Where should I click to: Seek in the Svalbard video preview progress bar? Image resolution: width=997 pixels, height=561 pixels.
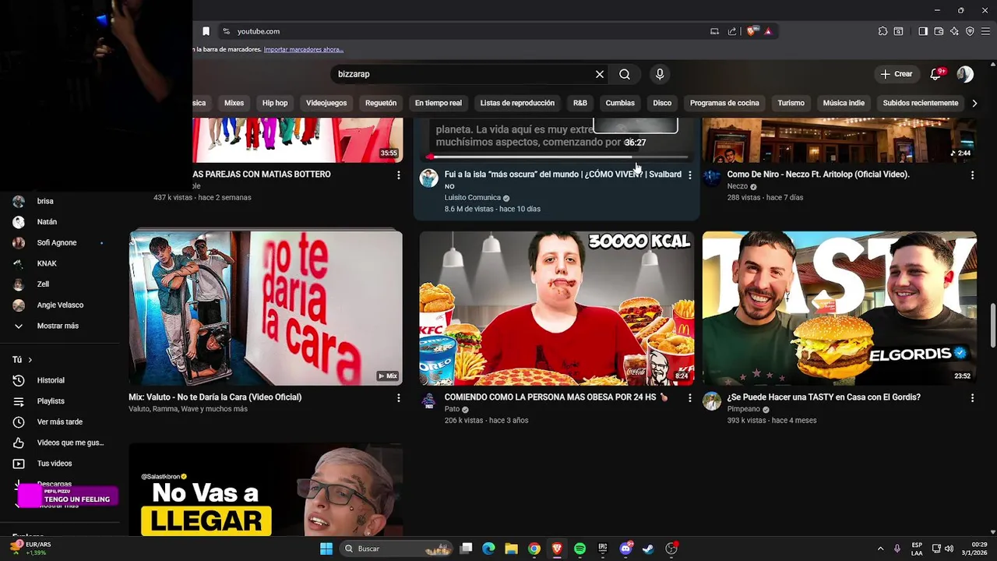tap(558, 157)
